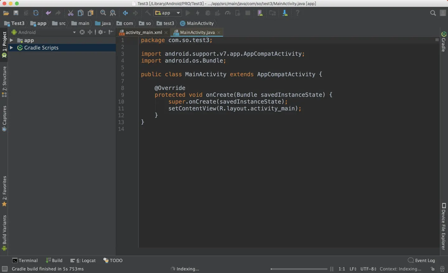448x273 pixels.
Task: Click the Save All toolbar icon
Action: [16, 13]
